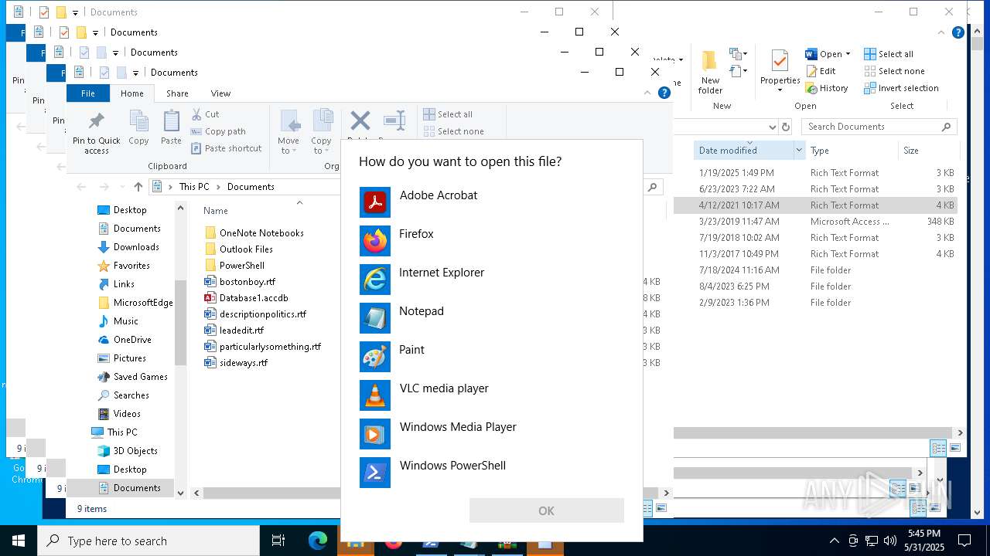990x556 pixels.
Task: Expand breadcrumb chevron after This PC
Action: [219, 187]
